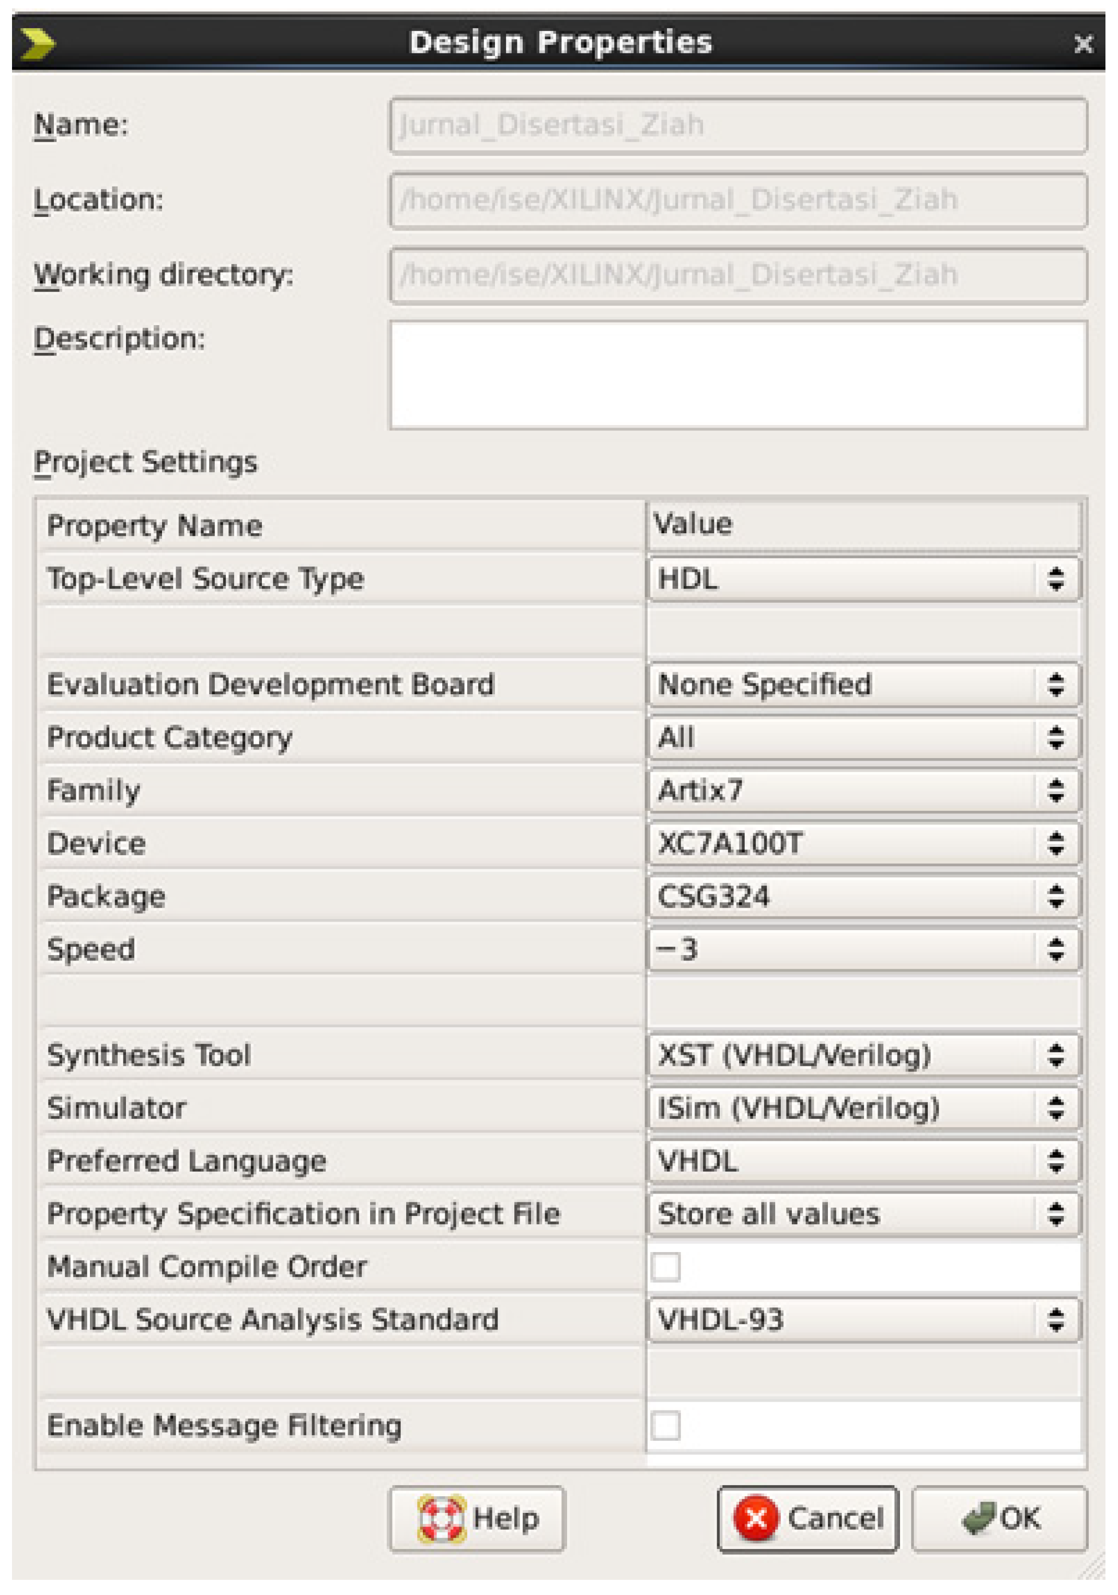The image size is (1118, 1595).
Task: Select Property Specification in Project File label
Action: click(x=304, y=1214)
